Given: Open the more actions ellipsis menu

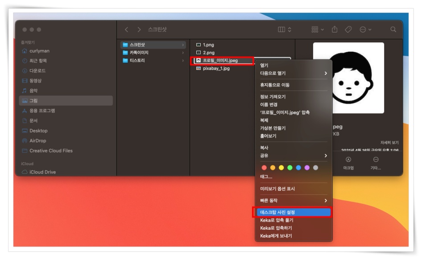Looking at the screenshot, I should tap(365, 29).
